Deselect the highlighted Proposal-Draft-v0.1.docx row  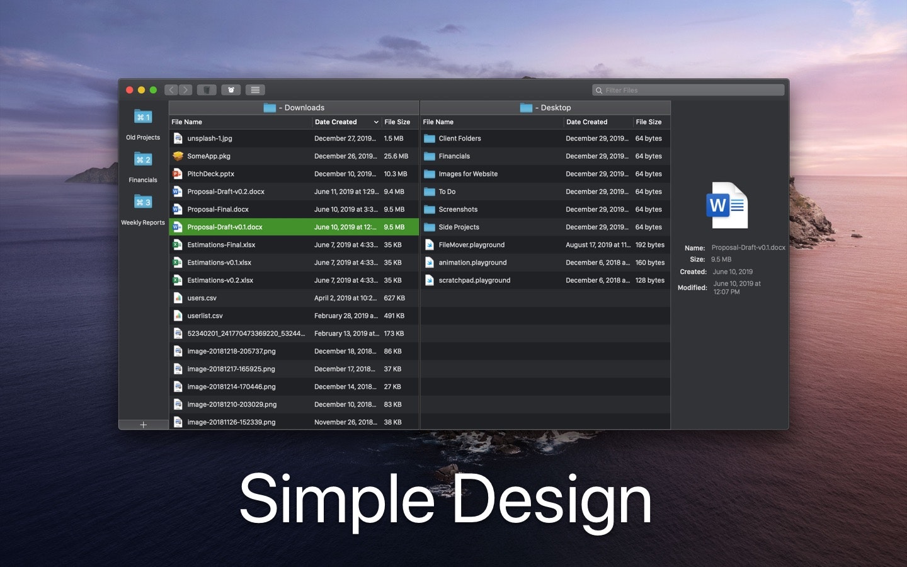[x=225, y=227]
